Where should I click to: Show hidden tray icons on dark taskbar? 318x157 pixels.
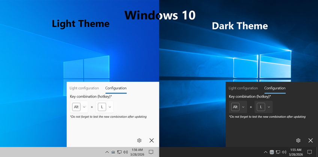point(265,152)
